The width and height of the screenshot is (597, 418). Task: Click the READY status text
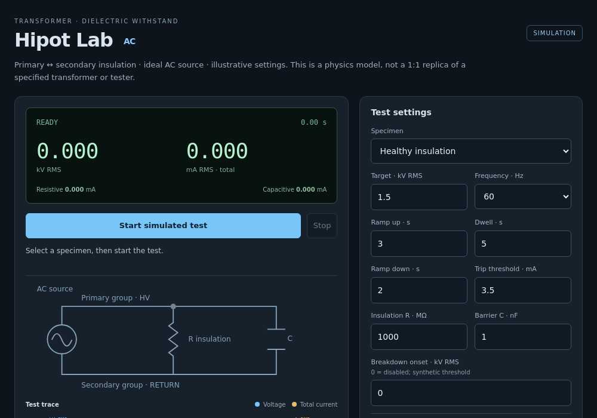point(47,122)
